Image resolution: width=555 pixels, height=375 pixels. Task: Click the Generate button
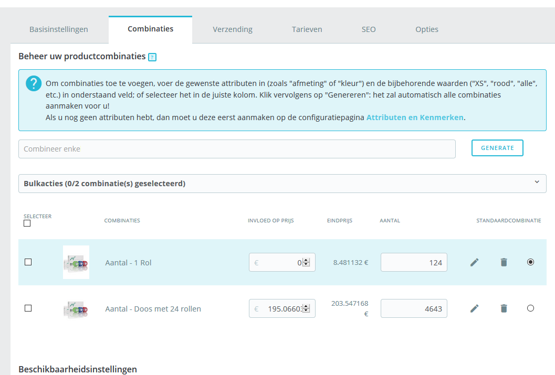497,148
